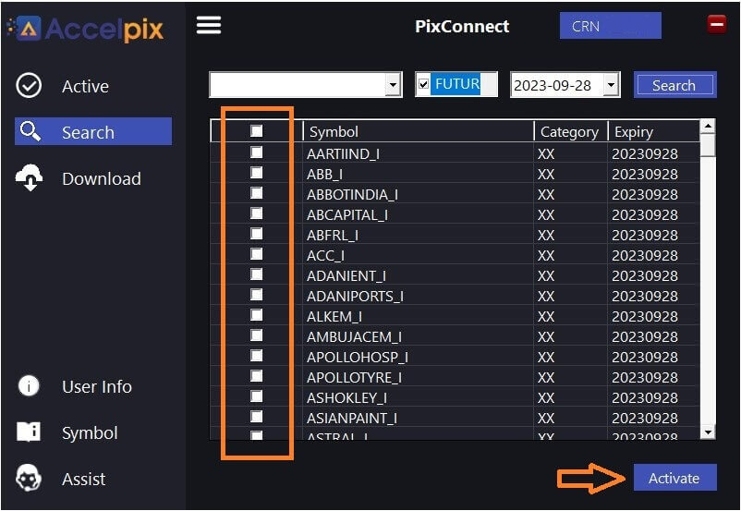Tick the select-all checkbox in table header

pos(256,131)
